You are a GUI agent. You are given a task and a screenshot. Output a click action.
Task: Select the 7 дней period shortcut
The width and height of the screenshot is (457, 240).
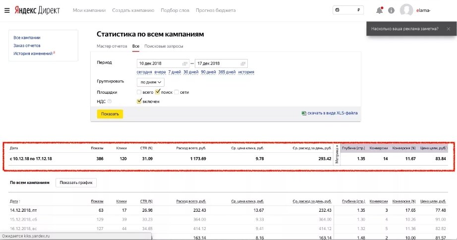tap(174, 72)
